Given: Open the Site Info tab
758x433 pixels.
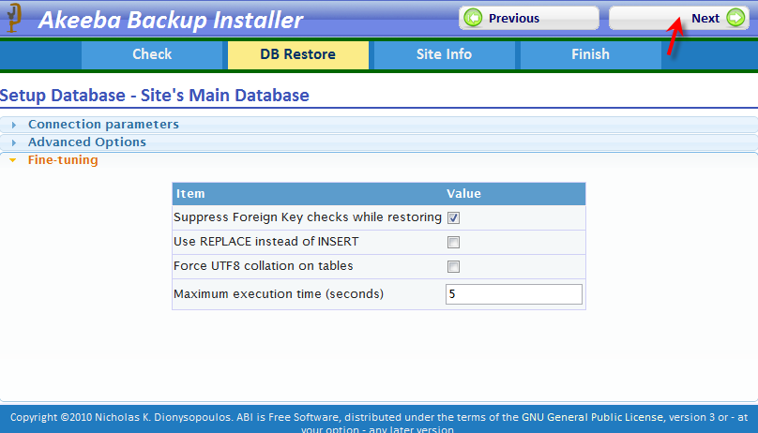Looking at the screenshot, I should coord(445,54).
